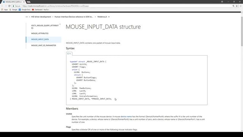Click the MOUSE_INPUT_DATA structure heading

(x=103, y=27)
